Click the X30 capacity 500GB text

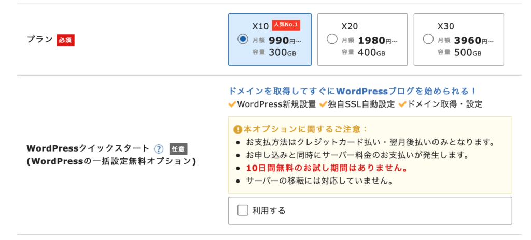pos(468,52)
